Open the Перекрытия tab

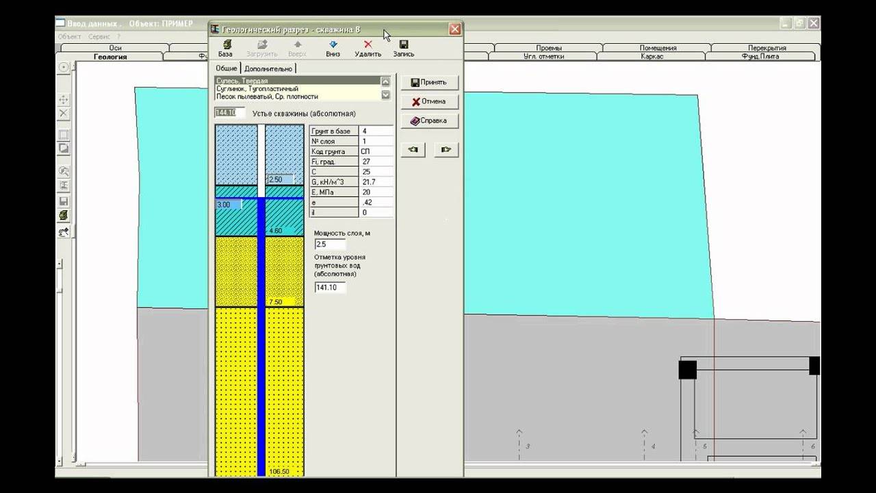tap(766, 48)
